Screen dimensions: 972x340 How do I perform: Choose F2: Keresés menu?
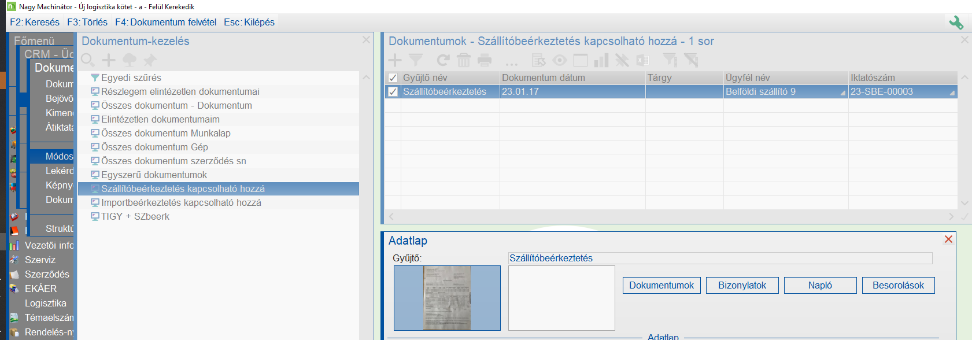pyautogui.click(x=35, y=22)
